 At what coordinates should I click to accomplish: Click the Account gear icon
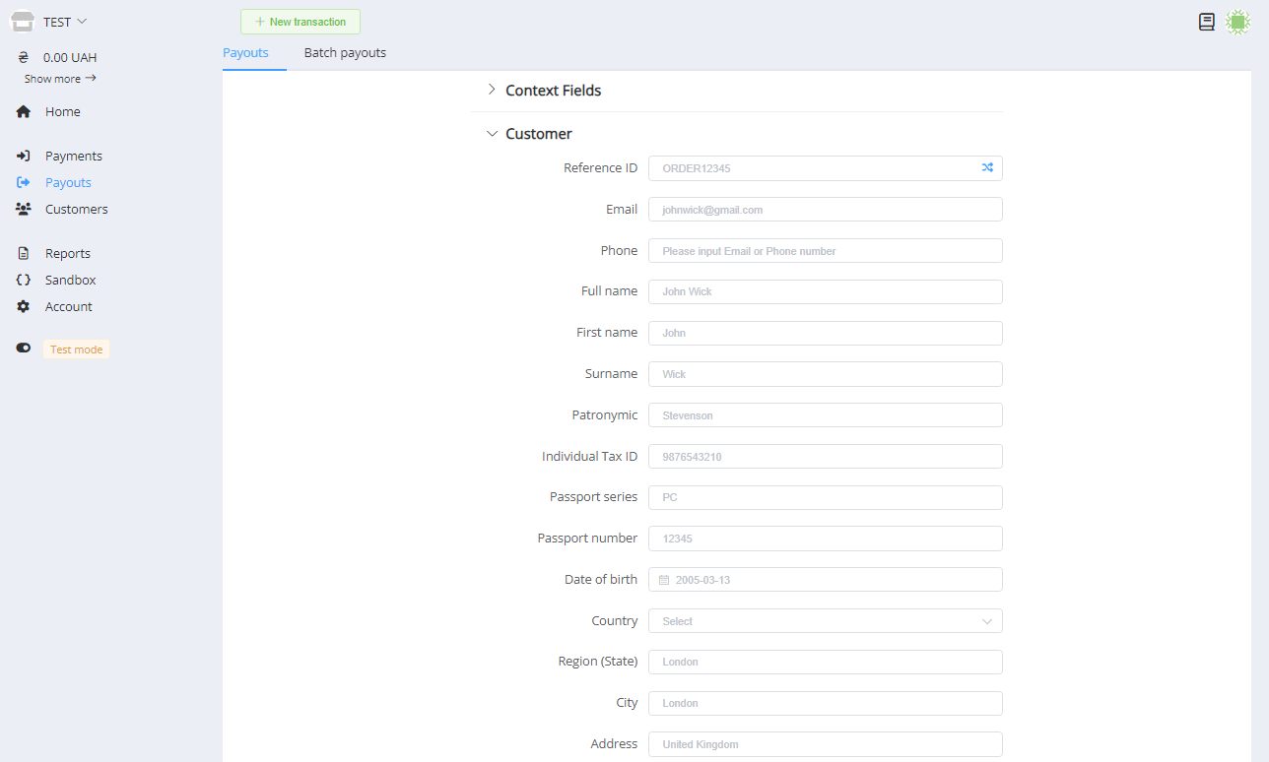coord(24,307)
